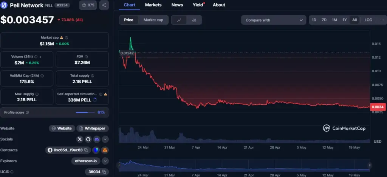
Task: Set chart range to All
Action: [x=354, y=20]
